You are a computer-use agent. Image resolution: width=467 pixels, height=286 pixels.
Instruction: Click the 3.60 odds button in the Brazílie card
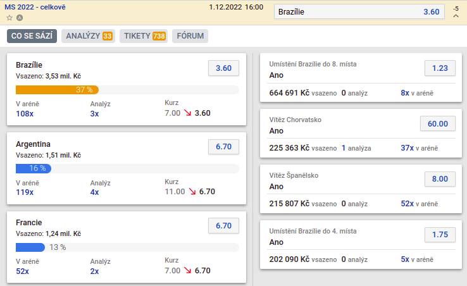coord(223,68)
